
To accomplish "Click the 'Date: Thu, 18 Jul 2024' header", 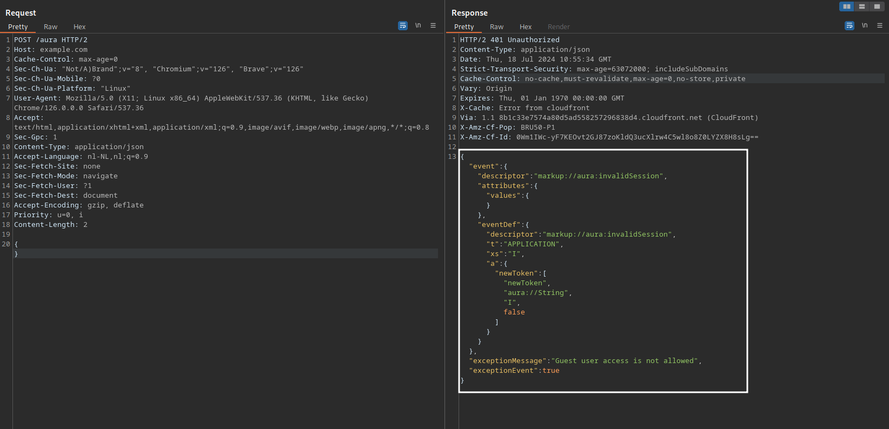I will click(x=536, y=59).
